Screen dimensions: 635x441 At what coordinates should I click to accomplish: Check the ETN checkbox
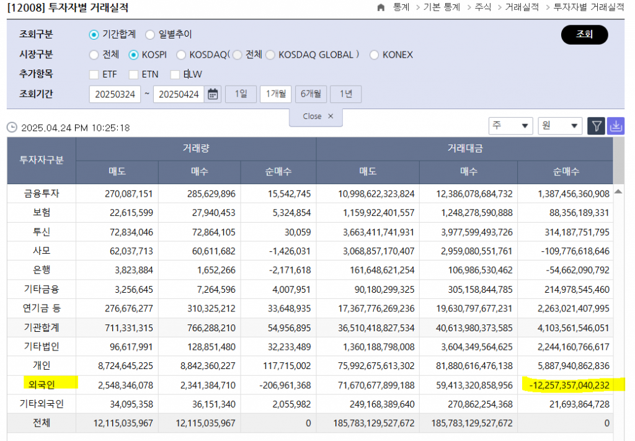[x=134, y=74]
